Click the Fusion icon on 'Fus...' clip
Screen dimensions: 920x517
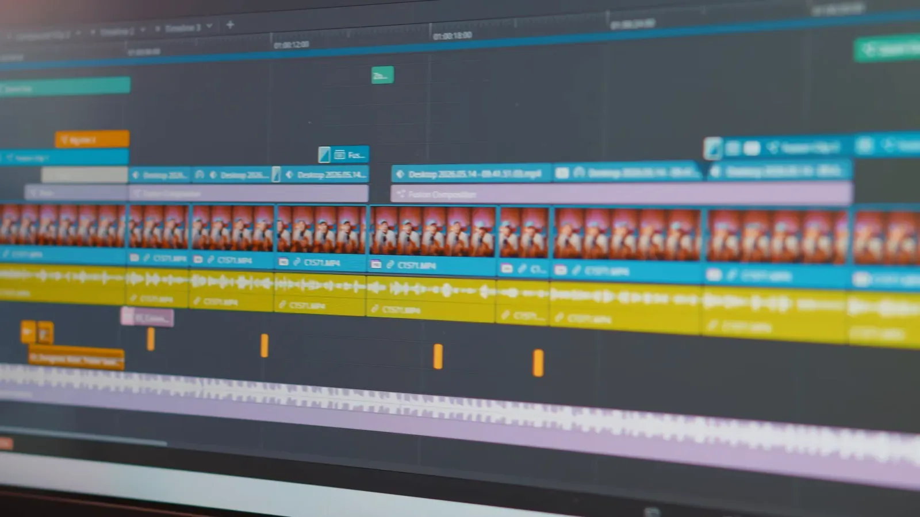pyautogui.click(x=340, y=155)
